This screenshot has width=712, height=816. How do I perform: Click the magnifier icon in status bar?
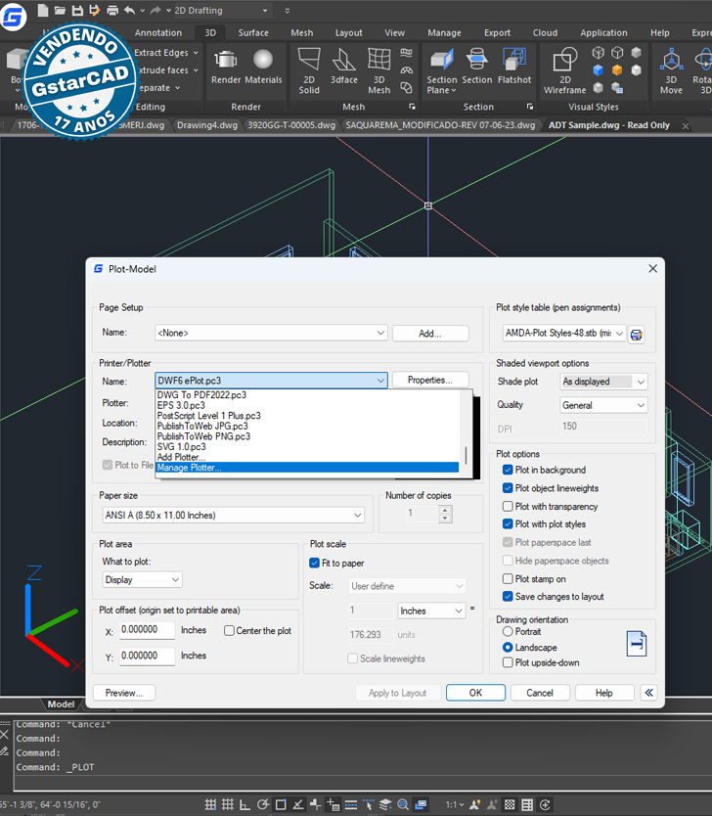[403, 804]
